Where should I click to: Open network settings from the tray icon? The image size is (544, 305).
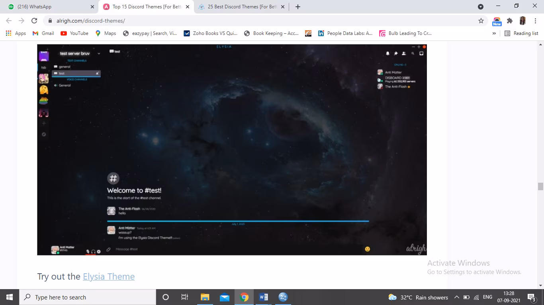point(476,297)
